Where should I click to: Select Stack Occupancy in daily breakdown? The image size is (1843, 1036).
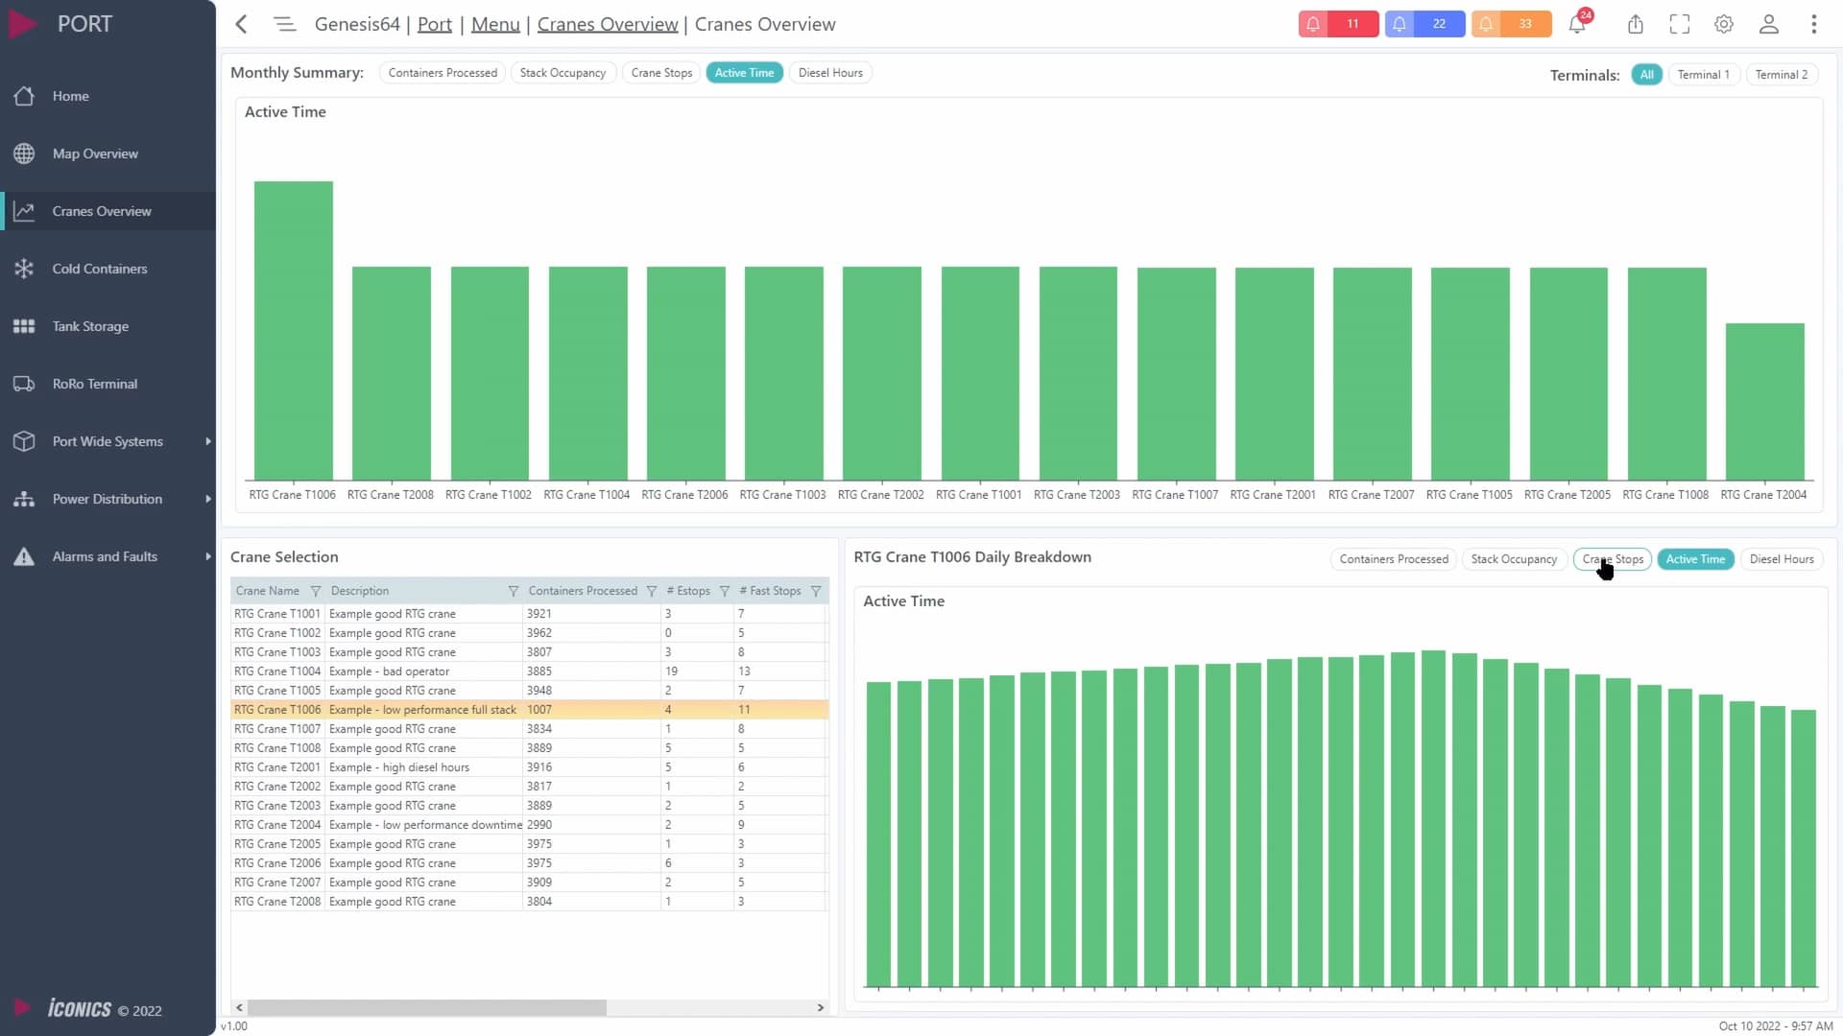click(1514, 559)
